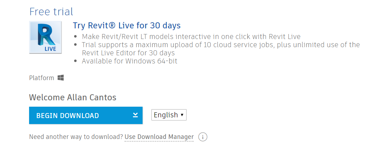The height and width of the screenshot is (151, 377).
Task: Click the Revit Live product logo
Action: (45, 37)
